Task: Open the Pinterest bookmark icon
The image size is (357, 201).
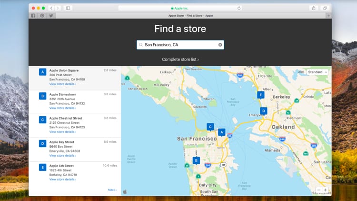Action: click(42, 16)
